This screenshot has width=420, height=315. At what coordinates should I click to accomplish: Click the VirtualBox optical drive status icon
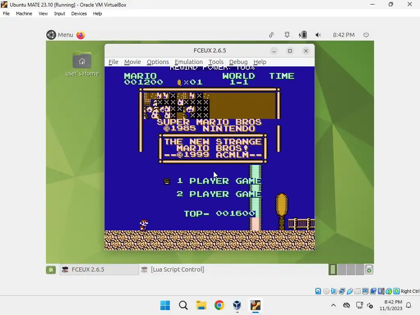326,291
